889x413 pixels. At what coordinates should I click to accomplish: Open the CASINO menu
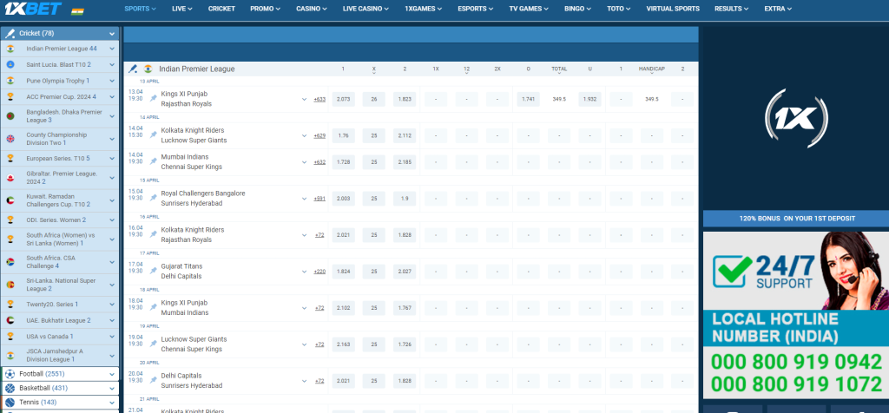tap(312, 9)
